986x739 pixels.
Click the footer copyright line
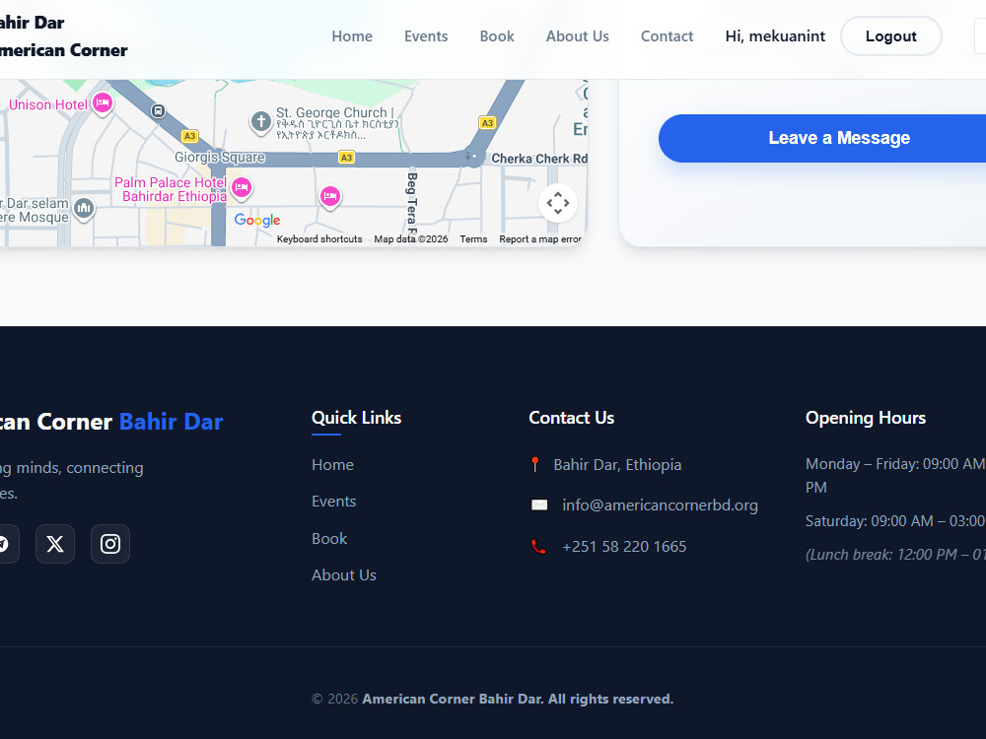click(492, 699)
